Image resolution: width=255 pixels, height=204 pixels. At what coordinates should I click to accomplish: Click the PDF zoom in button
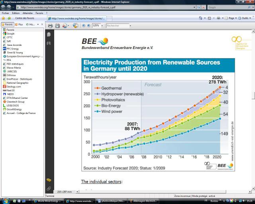click(88, 25)
